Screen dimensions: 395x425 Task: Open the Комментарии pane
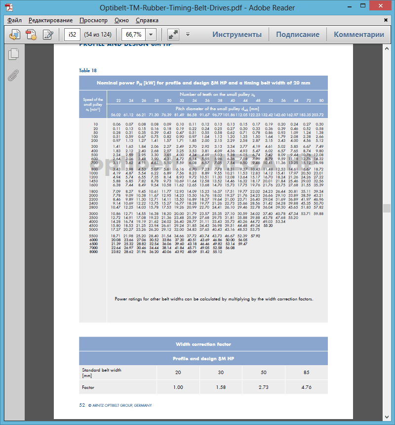(358, 35)
